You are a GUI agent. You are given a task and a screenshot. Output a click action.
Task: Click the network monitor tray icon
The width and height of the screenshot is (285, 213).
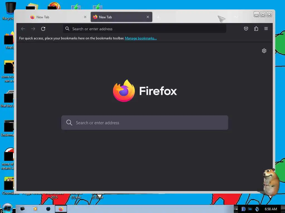click(250, 209)
